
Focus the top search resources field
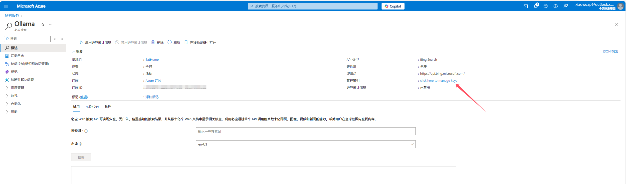(313, 6)
